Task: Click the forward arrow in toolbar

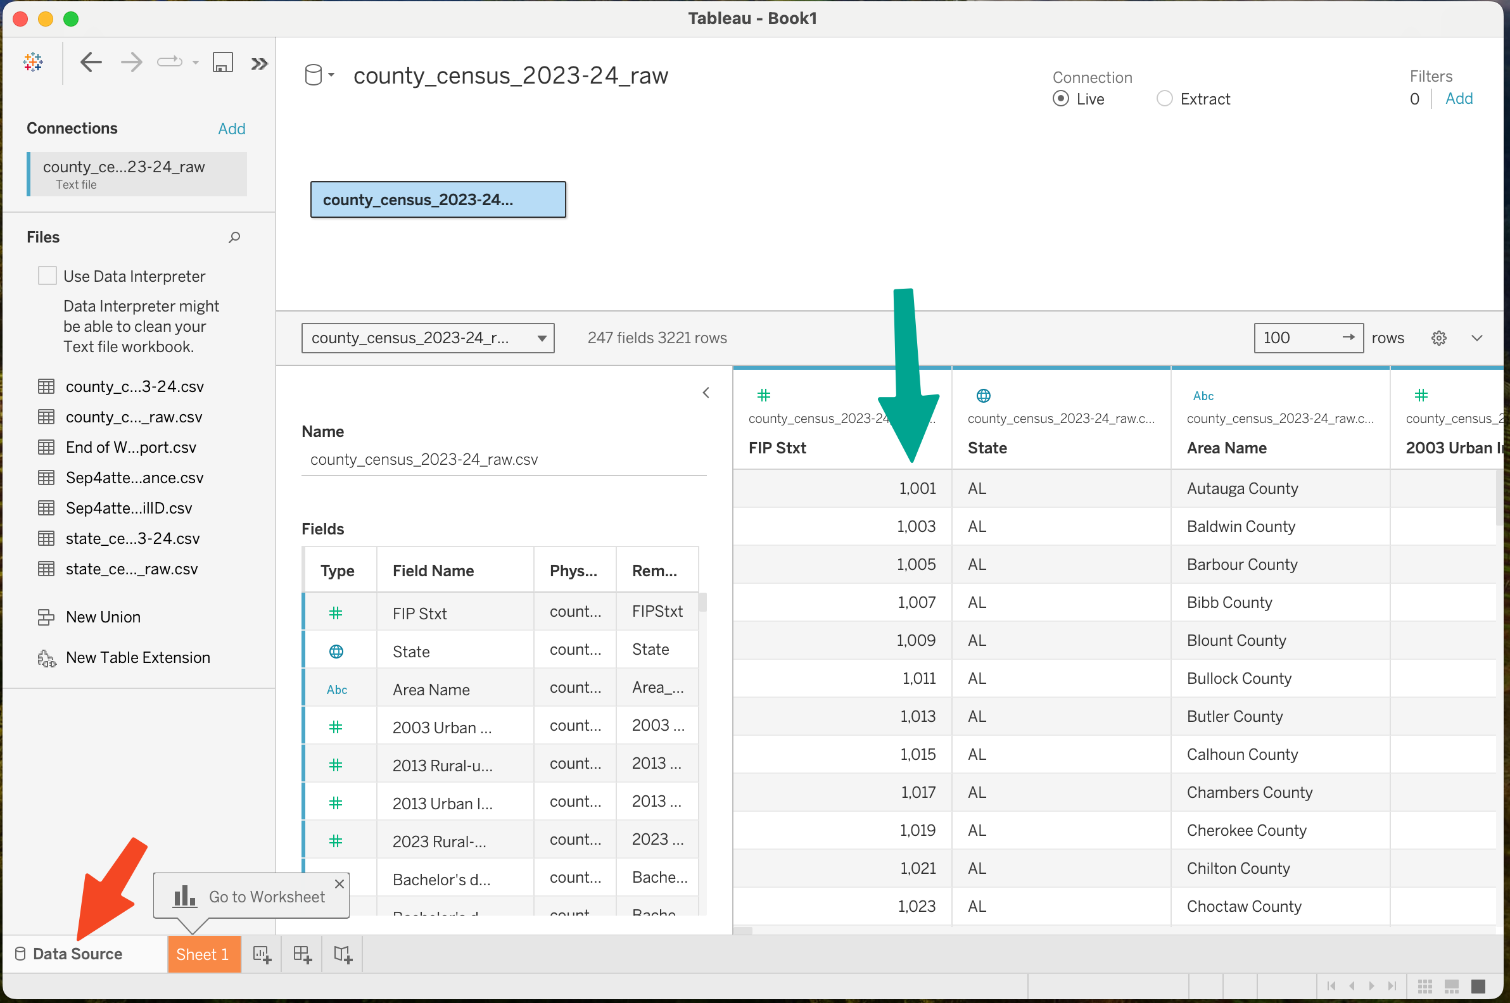Action: tap(132, 62)
